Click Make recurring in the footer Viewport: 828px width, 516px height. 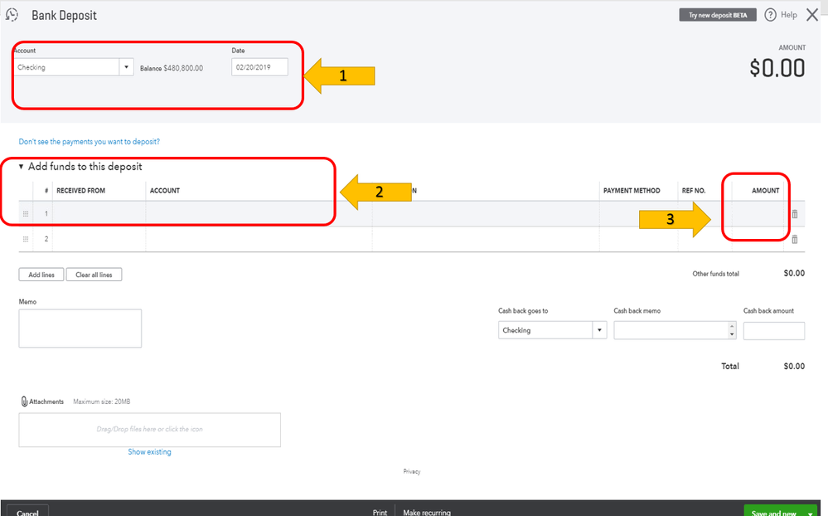427,513
